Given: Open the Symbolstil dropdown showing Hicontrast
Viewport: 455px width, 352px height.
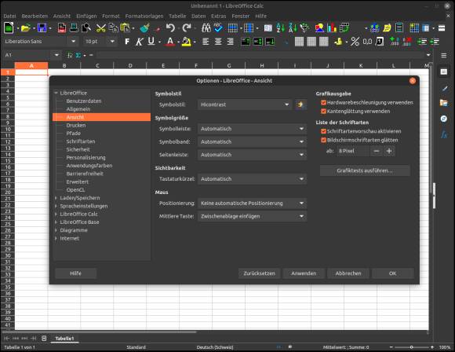Looking at the screenshot, I should [245, 104].
